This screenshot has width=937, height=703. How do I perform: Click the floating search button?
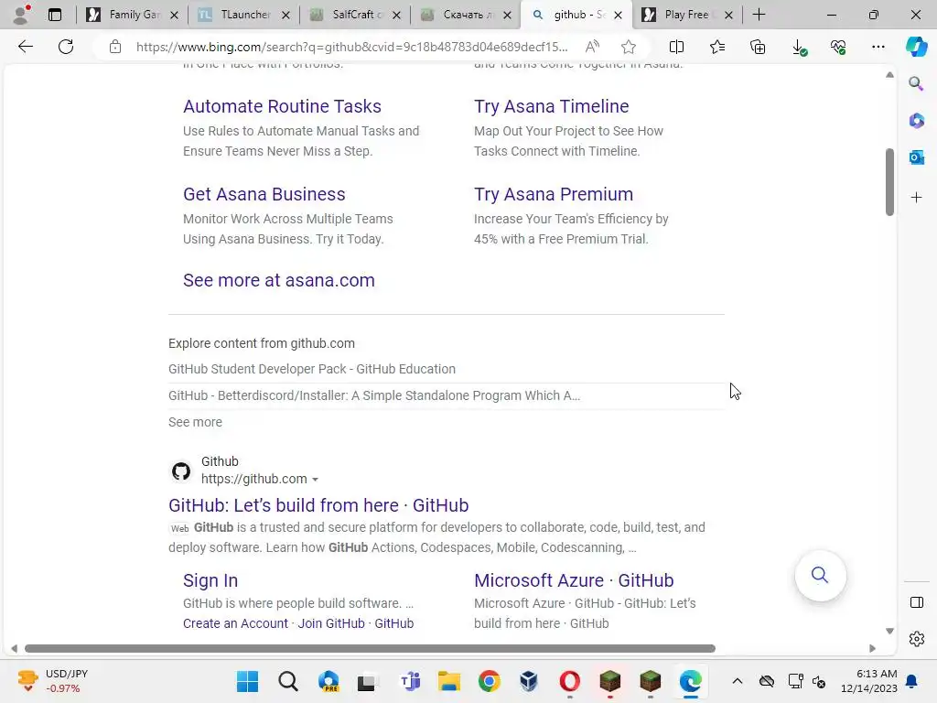point(820,575)
